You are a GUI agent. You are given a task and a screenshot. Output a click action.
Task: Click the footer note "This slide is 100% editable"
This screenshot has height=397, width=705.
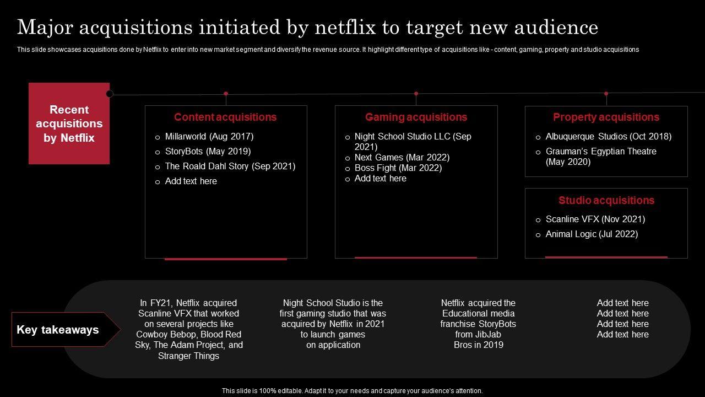[x=352, y=390]
